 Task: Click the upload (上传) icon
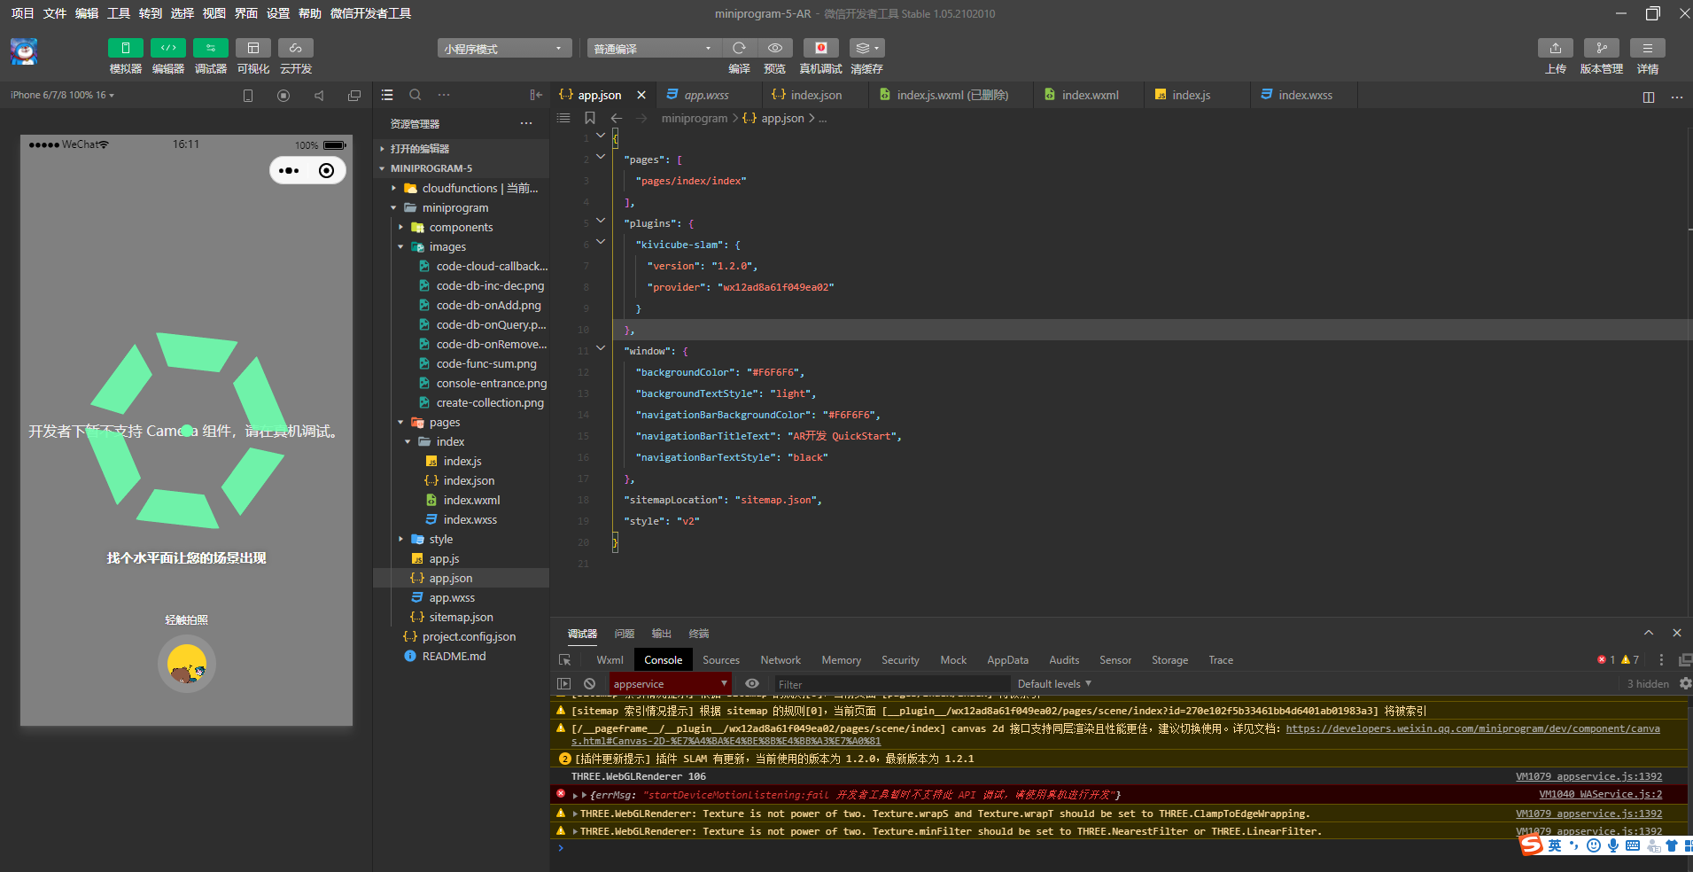1555,48
